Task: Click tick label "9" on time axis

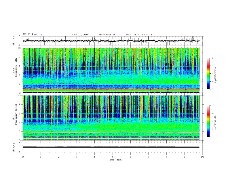Action: point(184,157)
